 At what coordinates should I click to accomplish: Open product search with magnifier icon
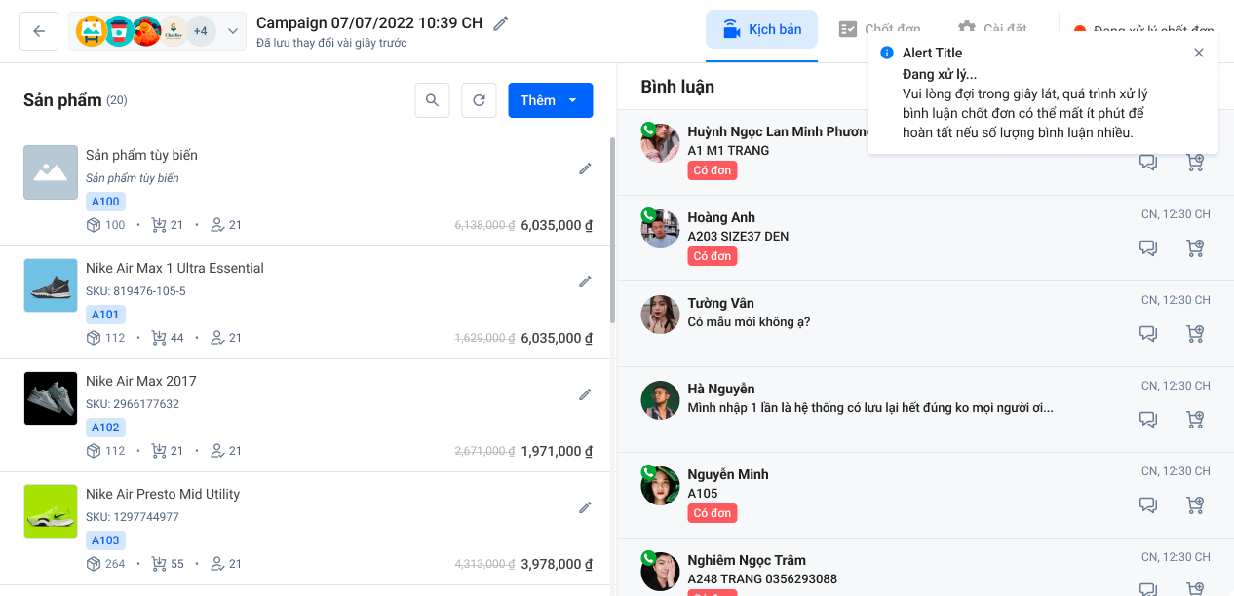click(432, 100)
